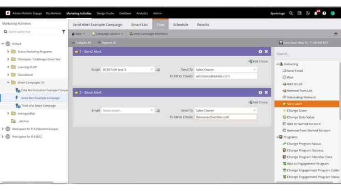
Task: Click View Campaign Members
Action: (x=149, y=34)
